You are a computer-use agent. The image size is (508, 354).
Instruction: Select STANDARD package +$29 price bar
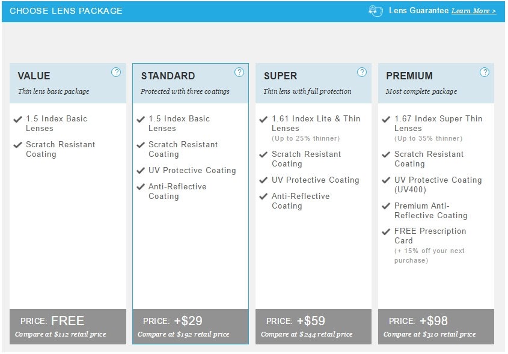[191, 326]
